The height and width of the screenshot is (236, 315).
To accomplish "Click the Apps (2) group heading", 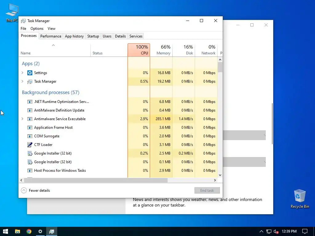I will 31,64.
